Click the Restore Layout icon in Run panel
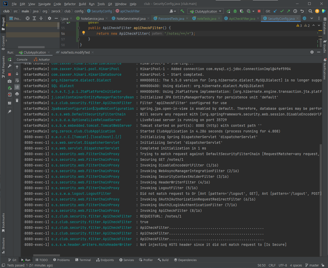328x268 pixels. pyautogui.click(x=10, y=103)
